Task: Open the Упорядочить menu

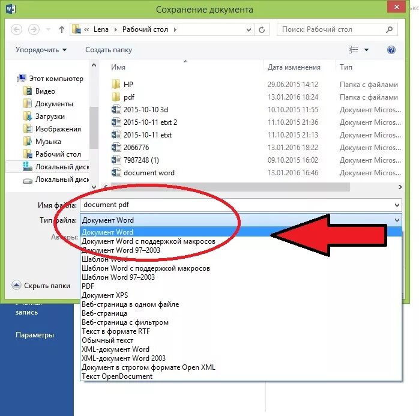Action: click(41, 50)
